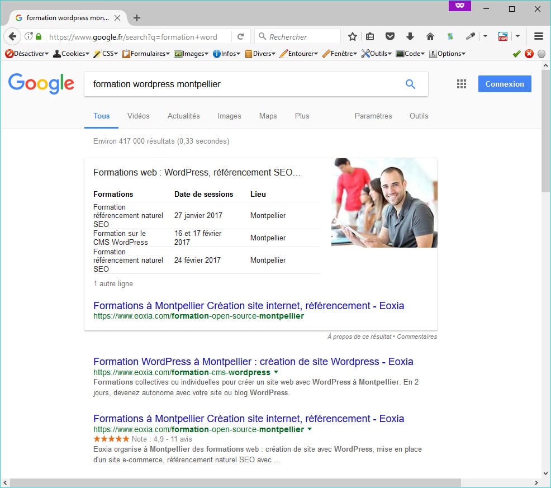Open the Fenêtre developer menu
The height and width of the screenshot is (488, 551).
339,54
